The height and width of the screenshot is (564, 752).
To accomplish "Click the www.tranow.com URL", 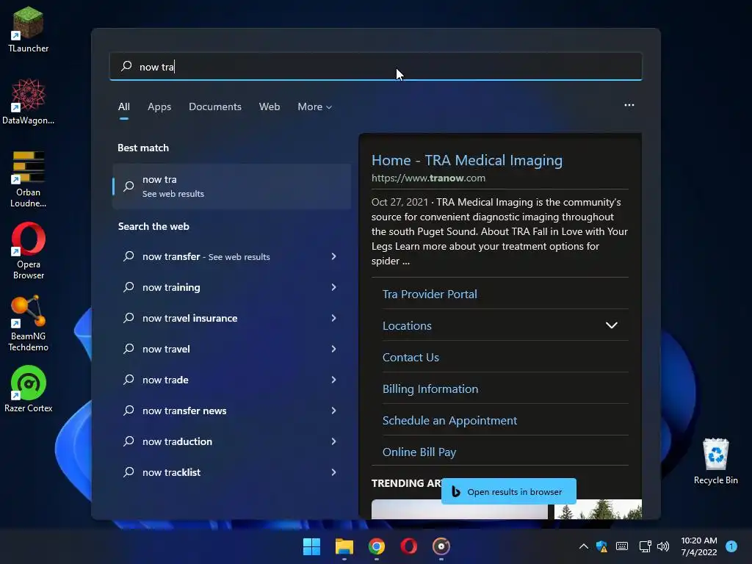I will (428, 178).
